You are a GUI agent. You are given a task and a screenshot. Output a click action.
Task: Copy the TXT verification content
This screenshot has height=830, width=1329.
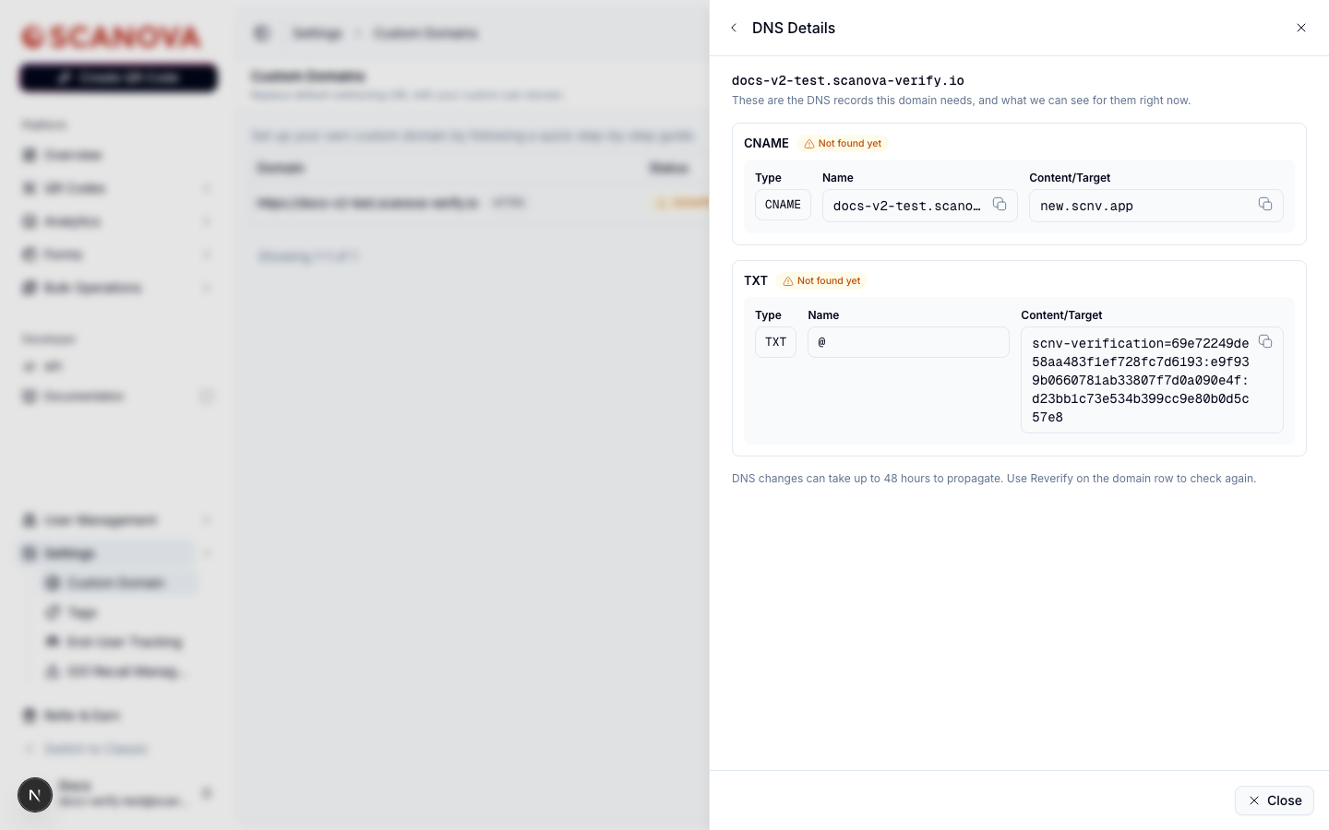(x=1265, y=341)
